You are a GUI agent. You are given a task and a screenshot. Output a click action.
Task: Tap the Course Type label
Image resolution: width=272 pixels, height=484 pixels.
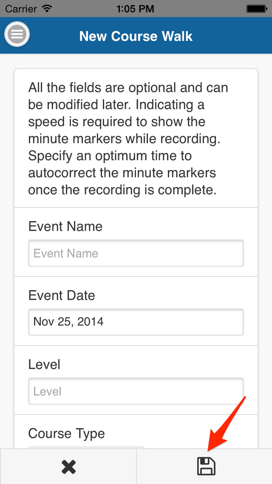coord(66,433)
